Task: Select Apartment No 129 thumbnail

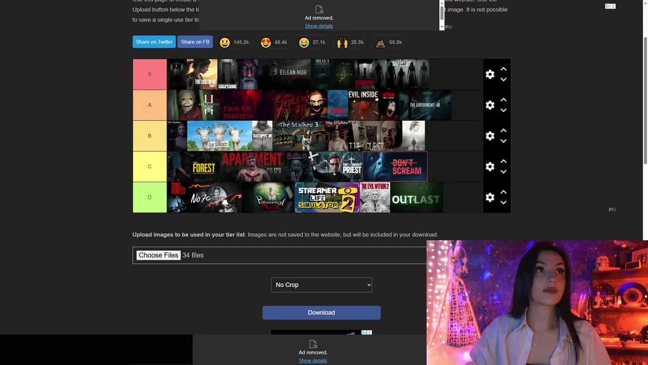Action: tap(252, 167)
